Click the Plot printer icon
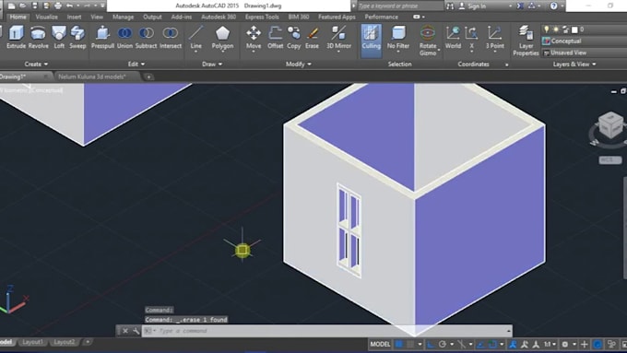 58,6
